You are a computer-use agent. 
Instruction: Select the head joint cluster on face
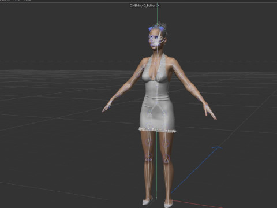pos(156,40)
